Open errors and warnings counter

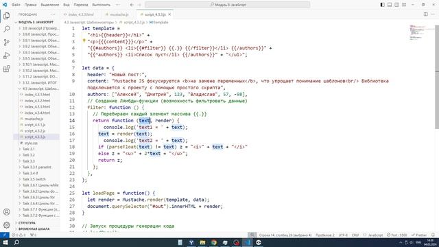[19, 235]
